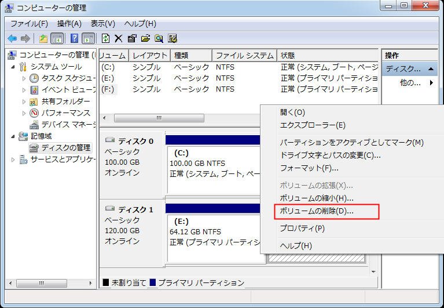Choose エクスプローラー(E) in context menu

[313, 125]
